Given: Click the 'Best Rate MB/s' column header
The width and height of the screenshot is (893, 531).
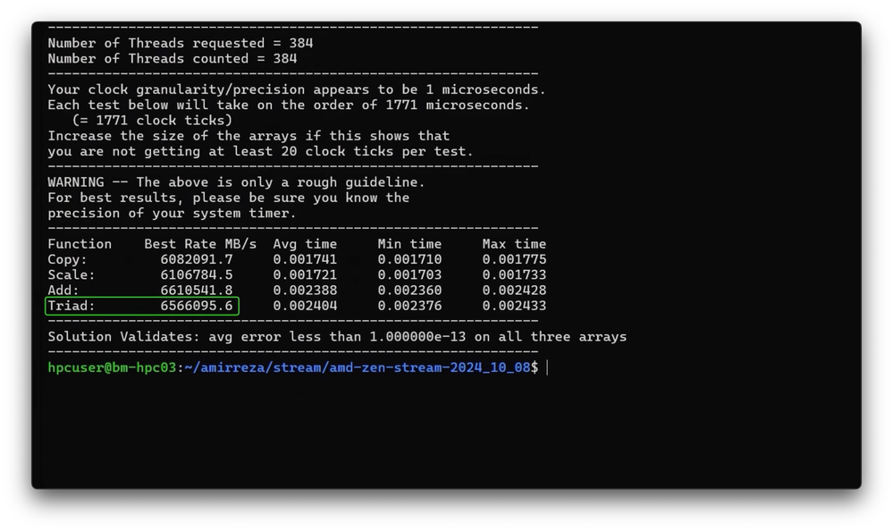Looking at the screenshot, I should 200,244.
